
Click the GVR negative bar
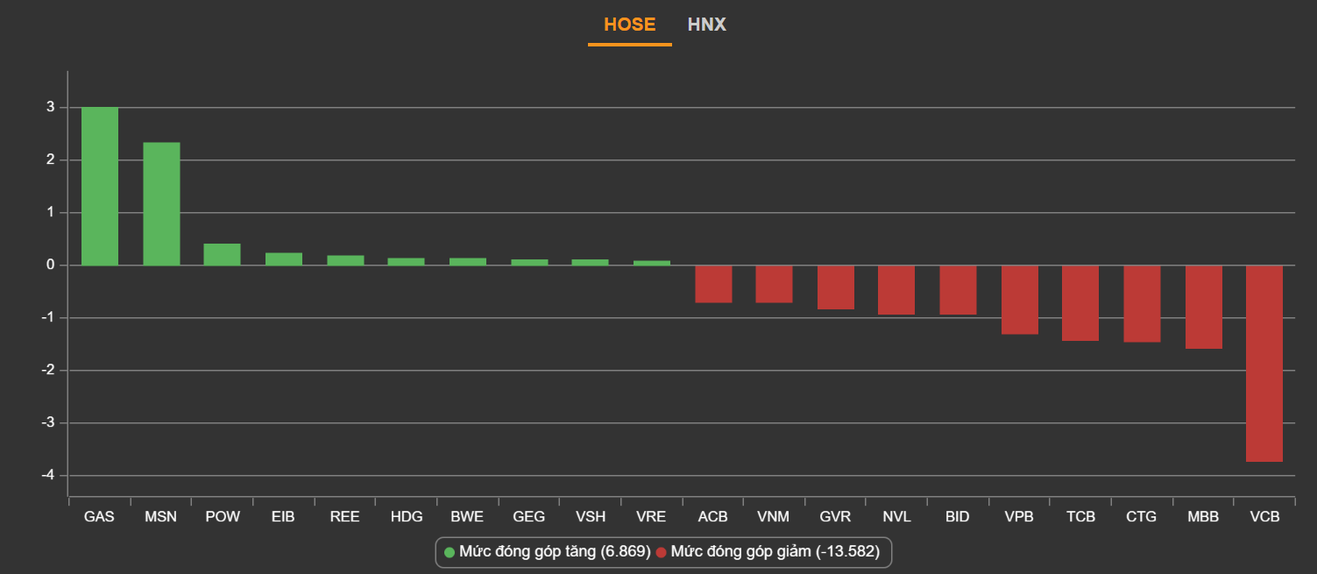click(x=835, y=287)
